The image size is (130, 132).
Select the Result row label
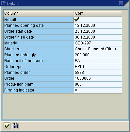pyautogui.click(x=39, y=20)
